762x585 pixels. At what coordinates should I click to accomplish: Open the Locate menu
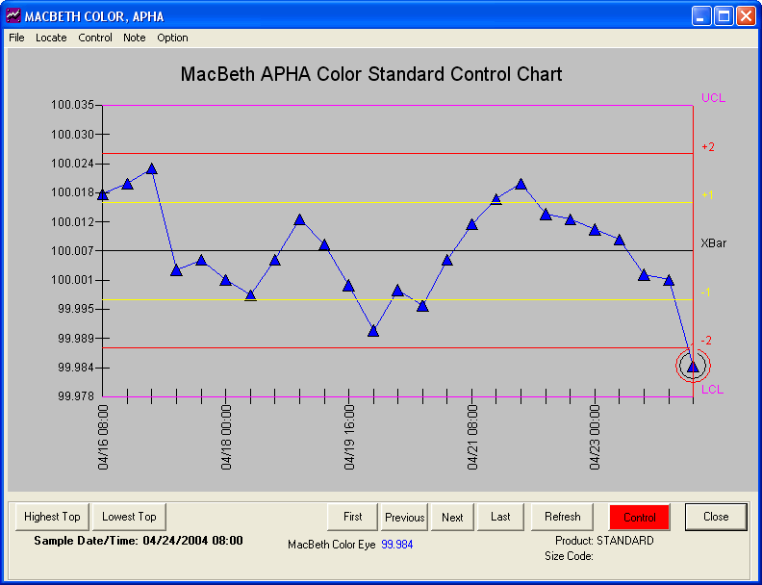(x=51, y=38)
